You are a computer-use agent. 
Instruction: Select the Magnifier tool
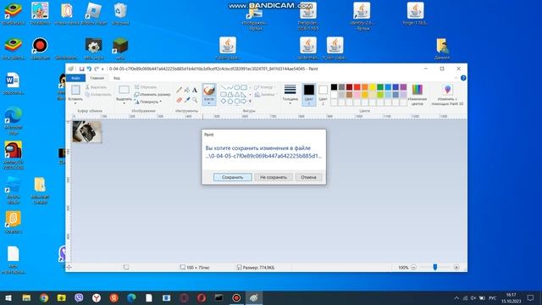pos(195,100)
